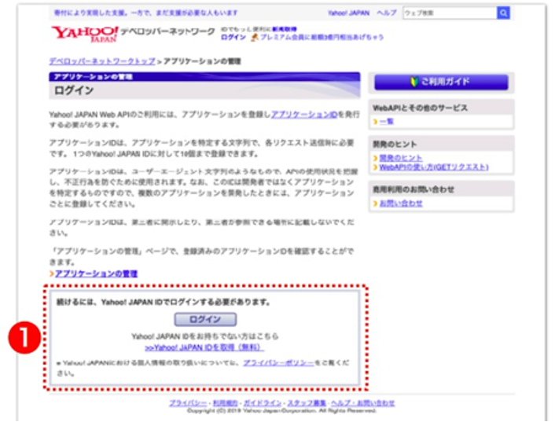Image resolution: width=555 pixels, height=422 pixels.
Task: Open the 一覧 link under WebAPI services
Action: coord(386,121)
